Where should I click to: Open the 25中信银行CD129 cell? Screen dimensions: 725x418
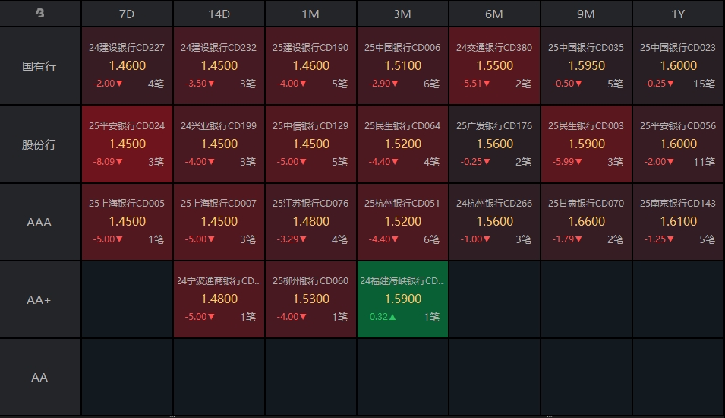[310, 144]
